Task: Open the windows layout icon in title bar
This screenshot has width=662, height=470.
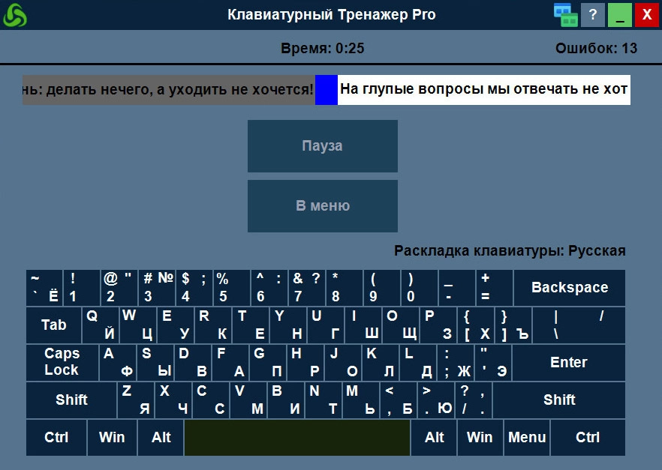Action: 566,15
